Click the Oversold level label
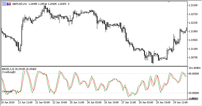 [x=7, y=91]
